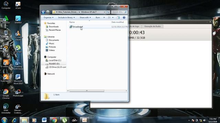Open Invading North Korea desktop icon

18,65
